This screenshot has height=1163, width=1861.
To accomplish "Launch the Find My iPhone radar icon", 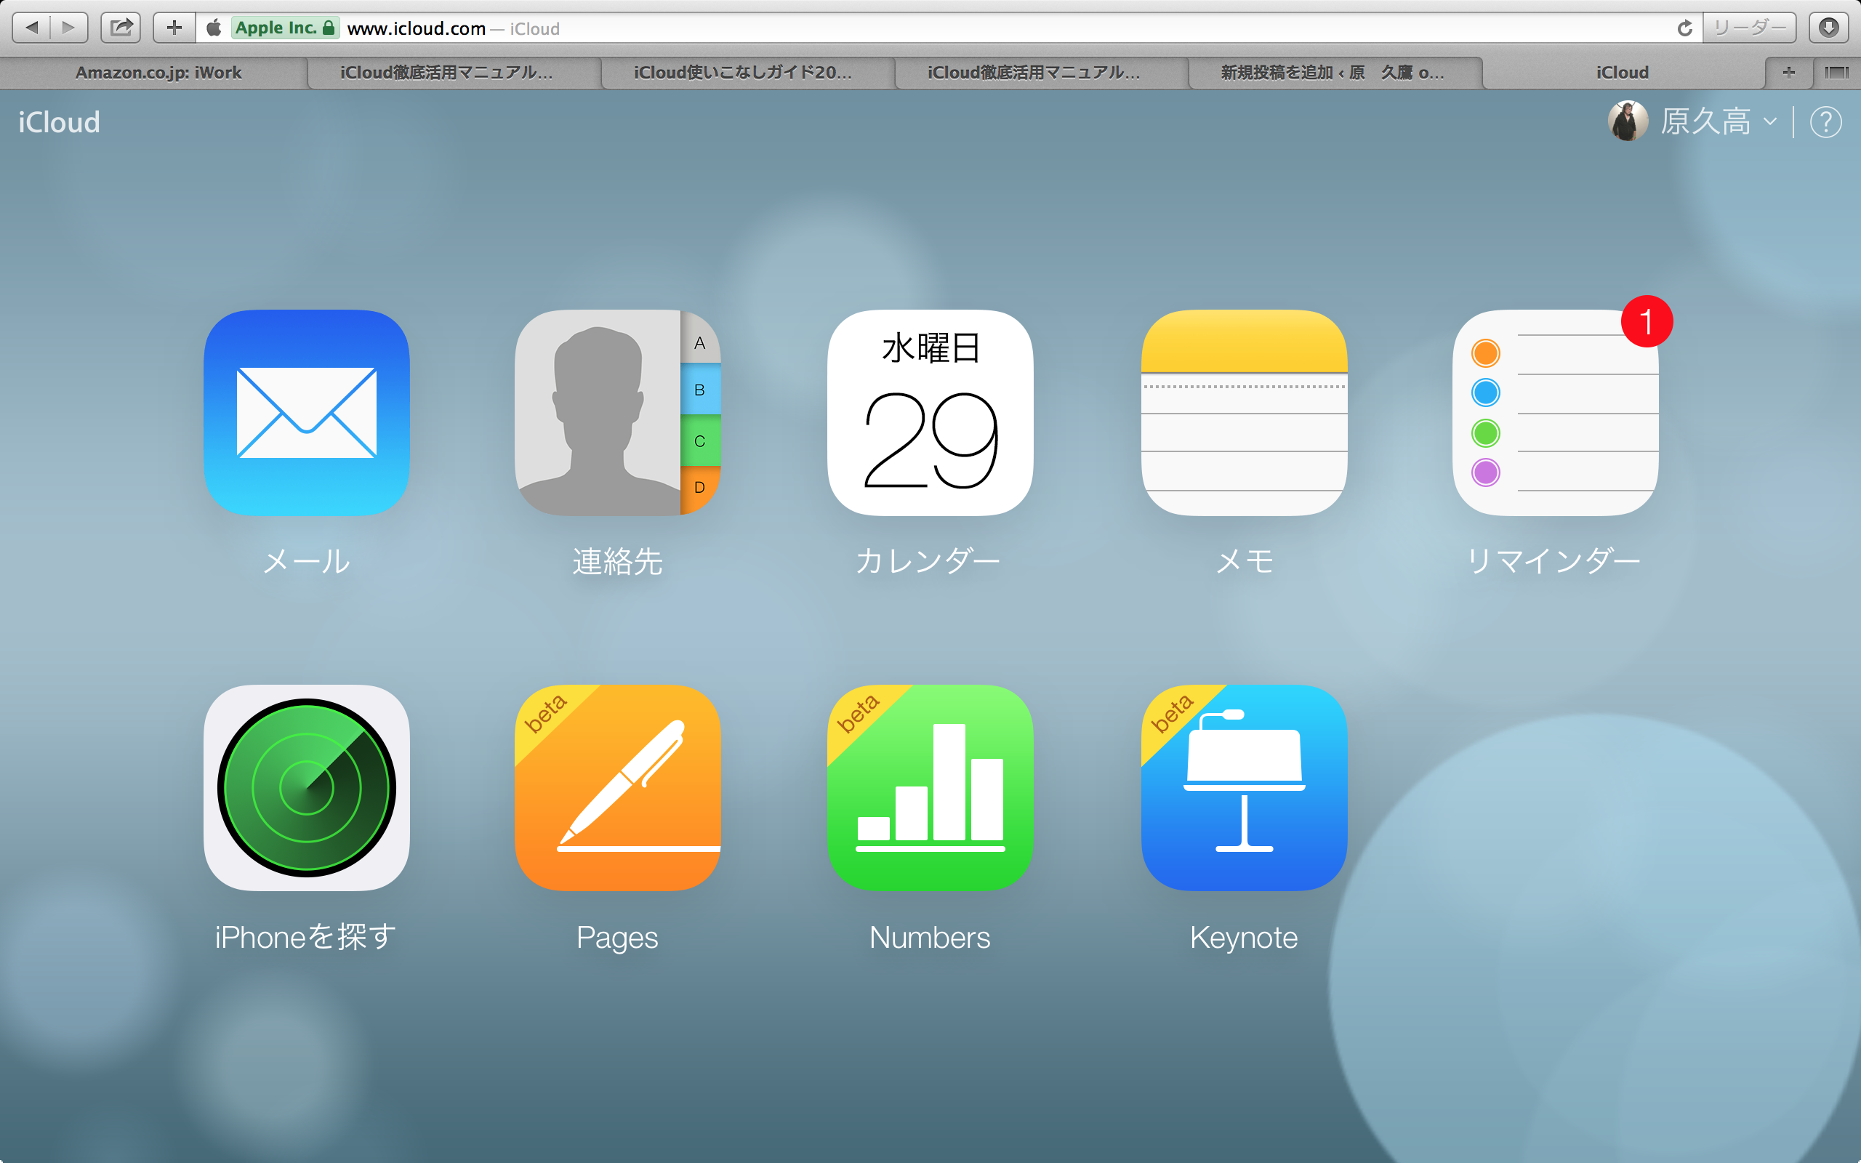I will pyautogui.click(x=306, y=788).
